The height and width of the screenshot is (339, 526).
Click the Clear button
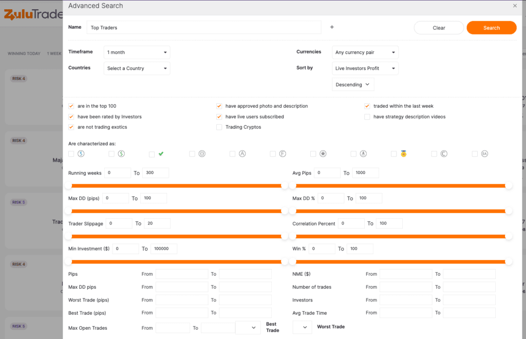coord(439,28)
